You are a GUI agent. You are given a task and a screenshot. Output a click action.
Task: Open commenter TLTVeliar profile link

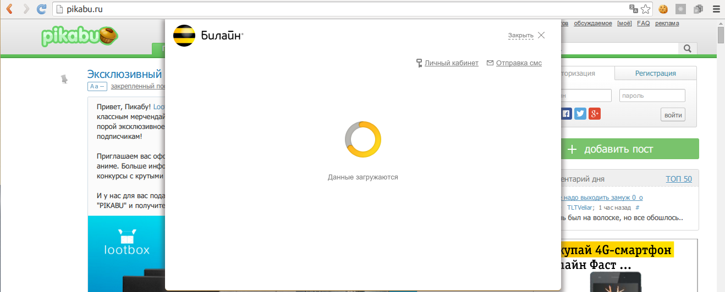click(580, 207)
